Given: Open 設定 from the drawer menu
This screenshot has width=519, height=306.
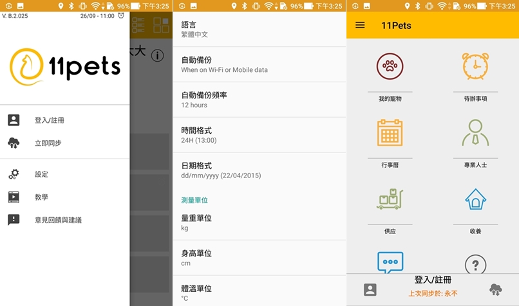Looking at the screenshot, I should (41, 174).
